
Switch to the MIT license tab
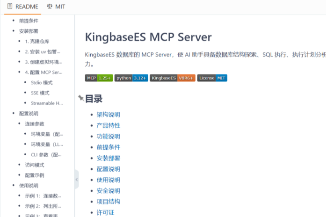pyautogui.click(x=56, y=7)
